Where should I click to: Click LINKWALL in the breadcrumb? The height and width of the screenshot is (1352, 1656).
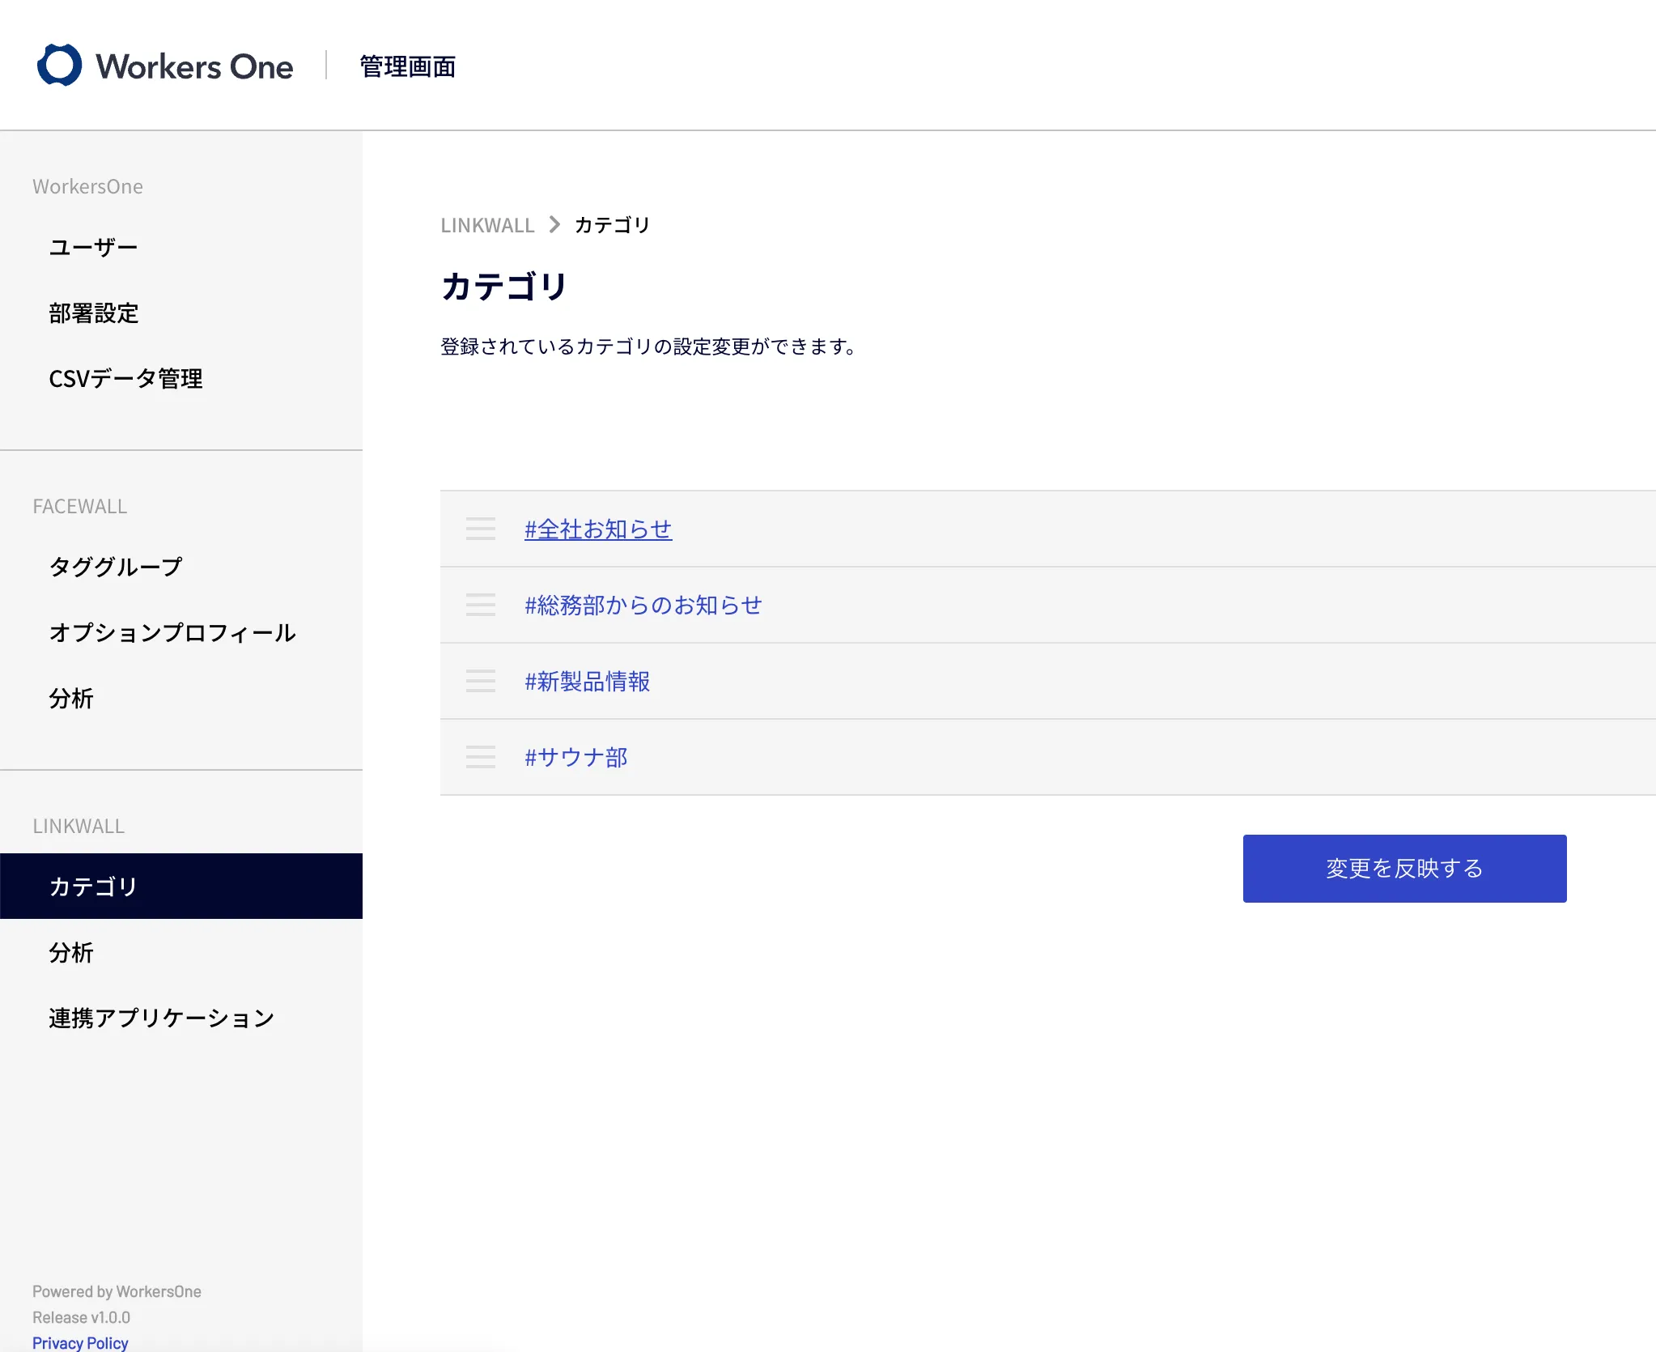pyautogui.click(x=487, y=225)
